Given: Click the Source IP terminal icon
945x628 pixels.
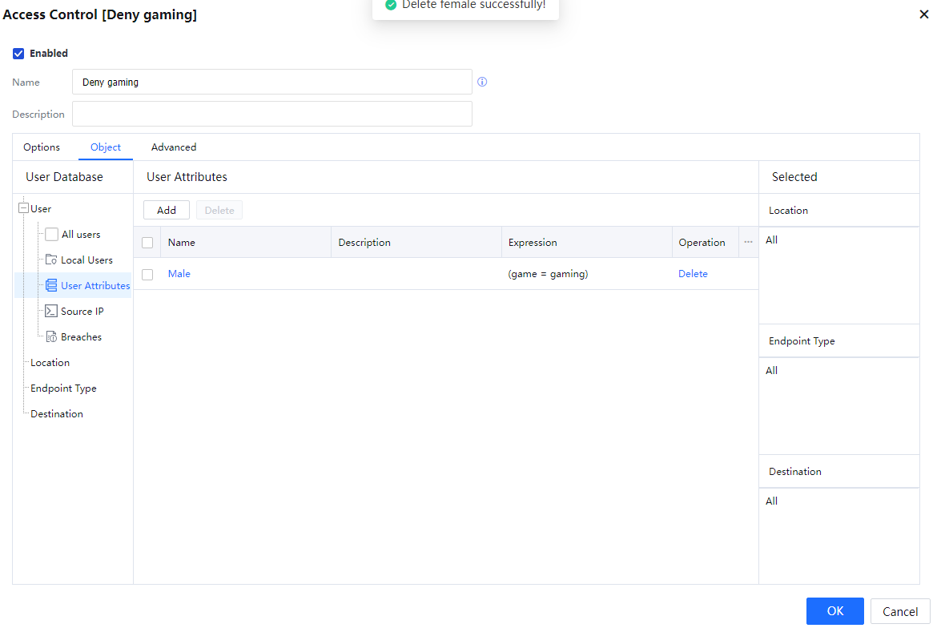Looking at the screenshot, I should click(x=51, y=311).
